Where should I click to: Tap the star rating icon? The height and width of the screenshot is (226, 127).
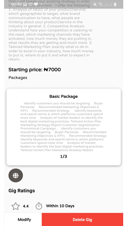pos(16,206)
